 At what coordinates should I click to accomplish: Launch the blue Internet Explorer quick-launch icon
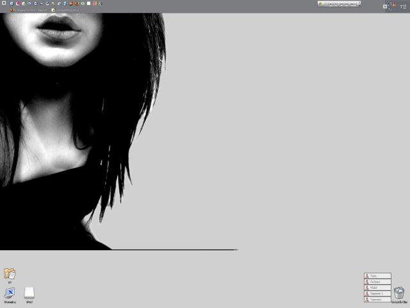click(12, 3)
